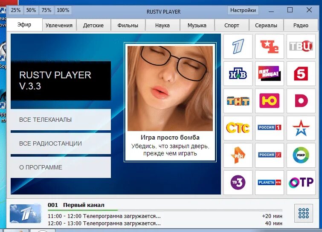Image resolution: width=322 pixels, height=232 pixels.
Task: Set window size to 50%
Action: [31, 10]
